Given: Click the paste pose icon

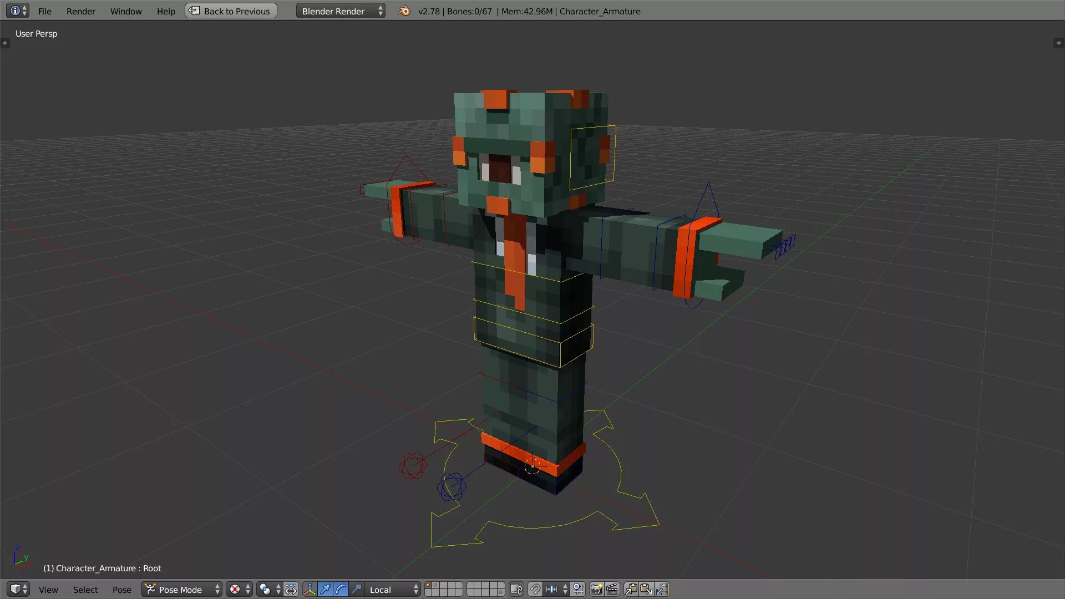Looking at the screenshot, I should coord(646,590).
